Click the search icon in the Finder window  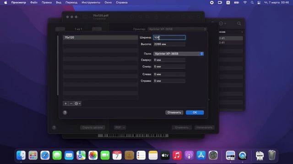point(239,24)
